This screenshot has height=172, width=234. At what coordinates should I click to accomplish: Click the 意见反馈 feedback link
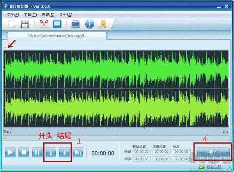[214, 167]
